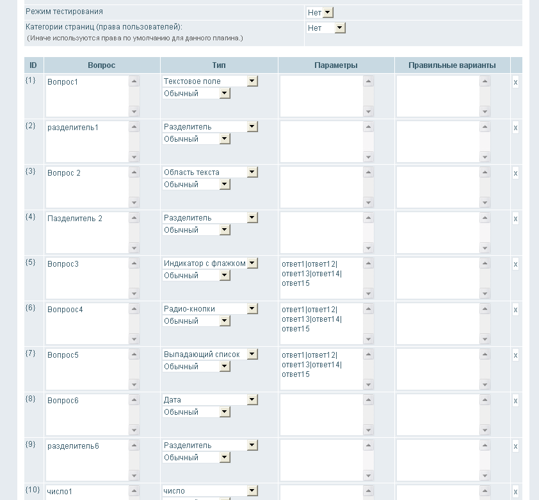Open the Режим тестирования dropdown
The height and width of the screenshot is (500, 539).
click(319, 12)
